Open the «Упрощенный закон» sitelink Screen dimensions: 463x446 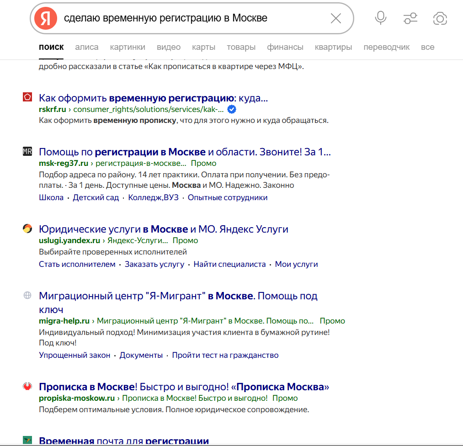pyautogui.click(x=75, y=355)
